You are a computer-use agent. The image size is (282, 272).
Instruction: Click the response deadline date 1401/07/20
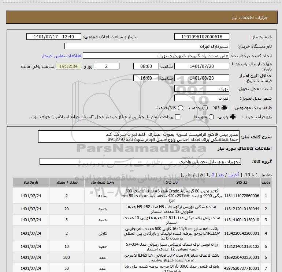pyautogui.click(x=201, y=66)
